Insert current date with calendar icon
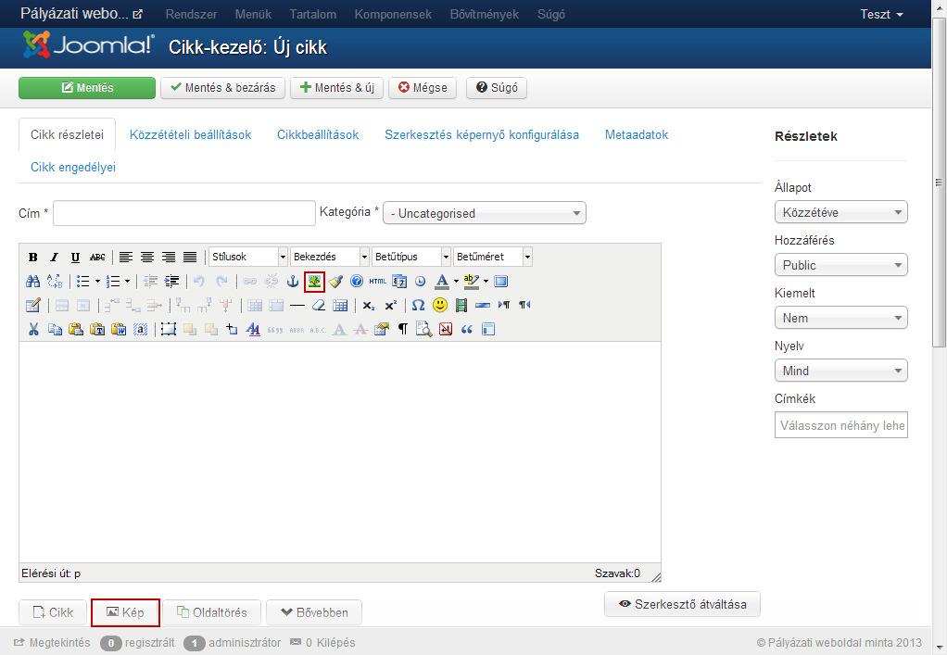 (x=399, y=282)
